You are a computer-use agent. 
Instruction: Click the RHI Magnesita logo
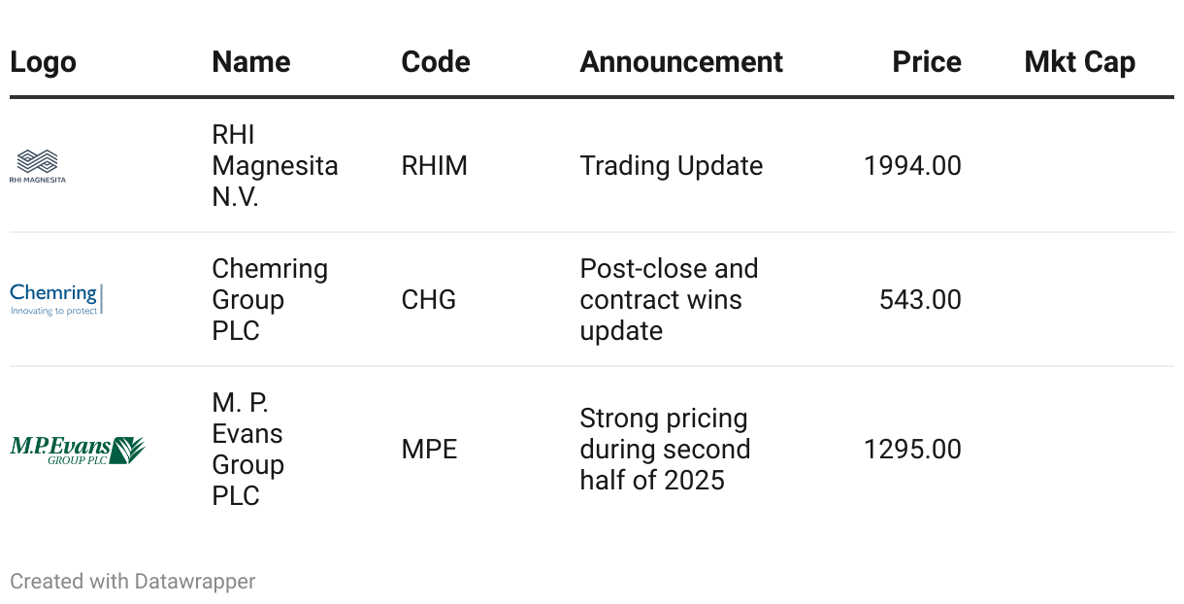click(38, 166)
